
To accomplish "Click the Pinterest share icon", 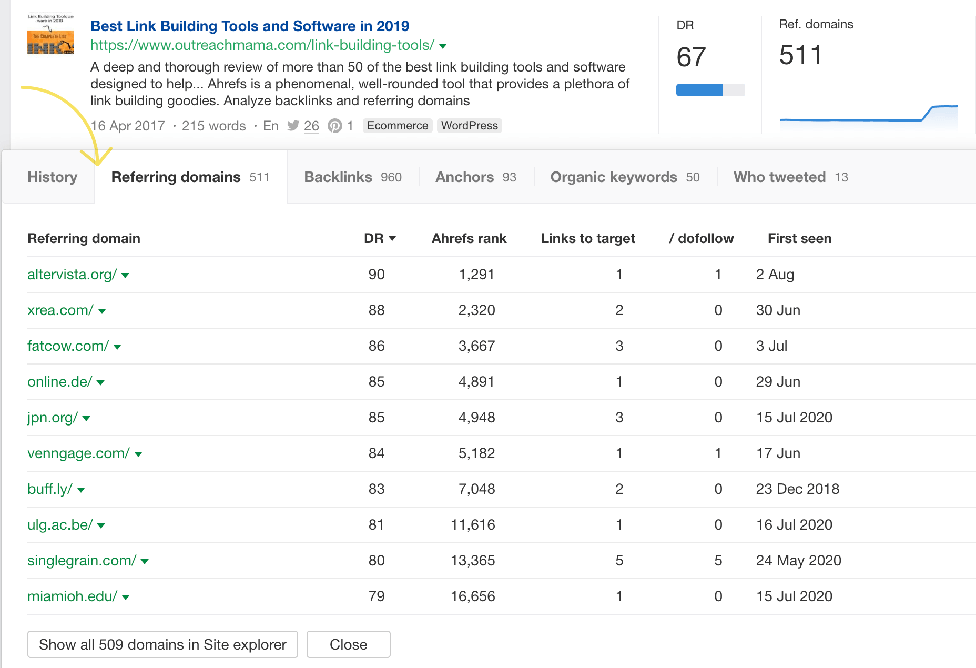I will click(334, 126).
